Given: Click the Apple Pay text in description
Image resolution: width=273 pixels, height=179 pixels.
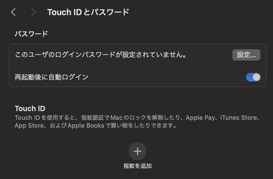Looking at the screenshot, I should [200, 118].
